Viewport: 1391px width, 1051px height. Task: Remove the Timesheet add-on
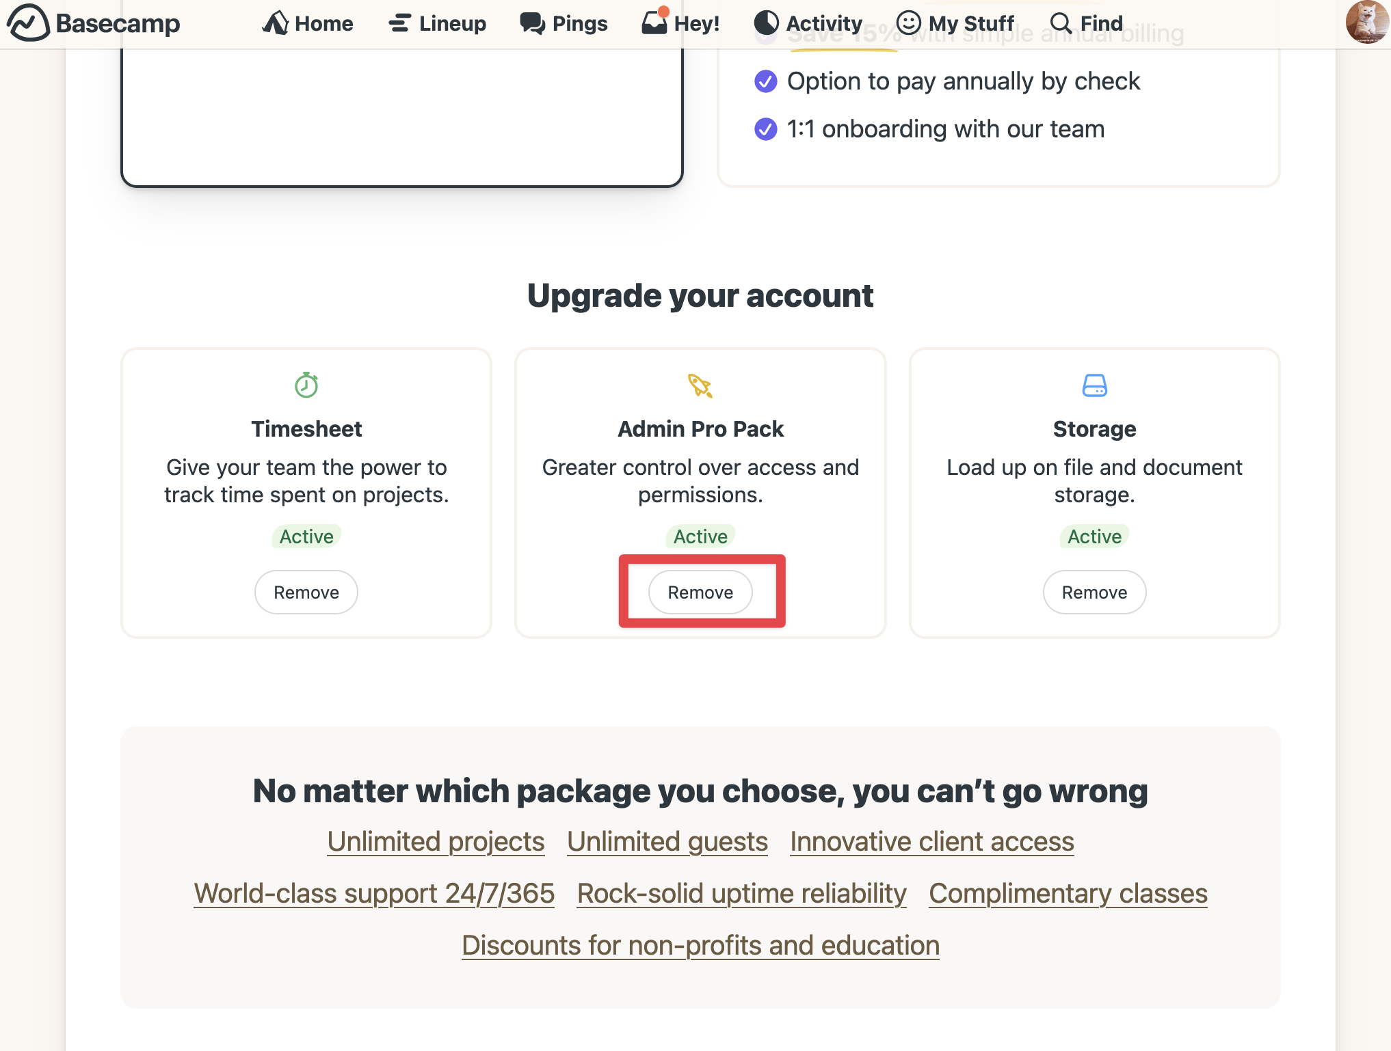[306, 592]
